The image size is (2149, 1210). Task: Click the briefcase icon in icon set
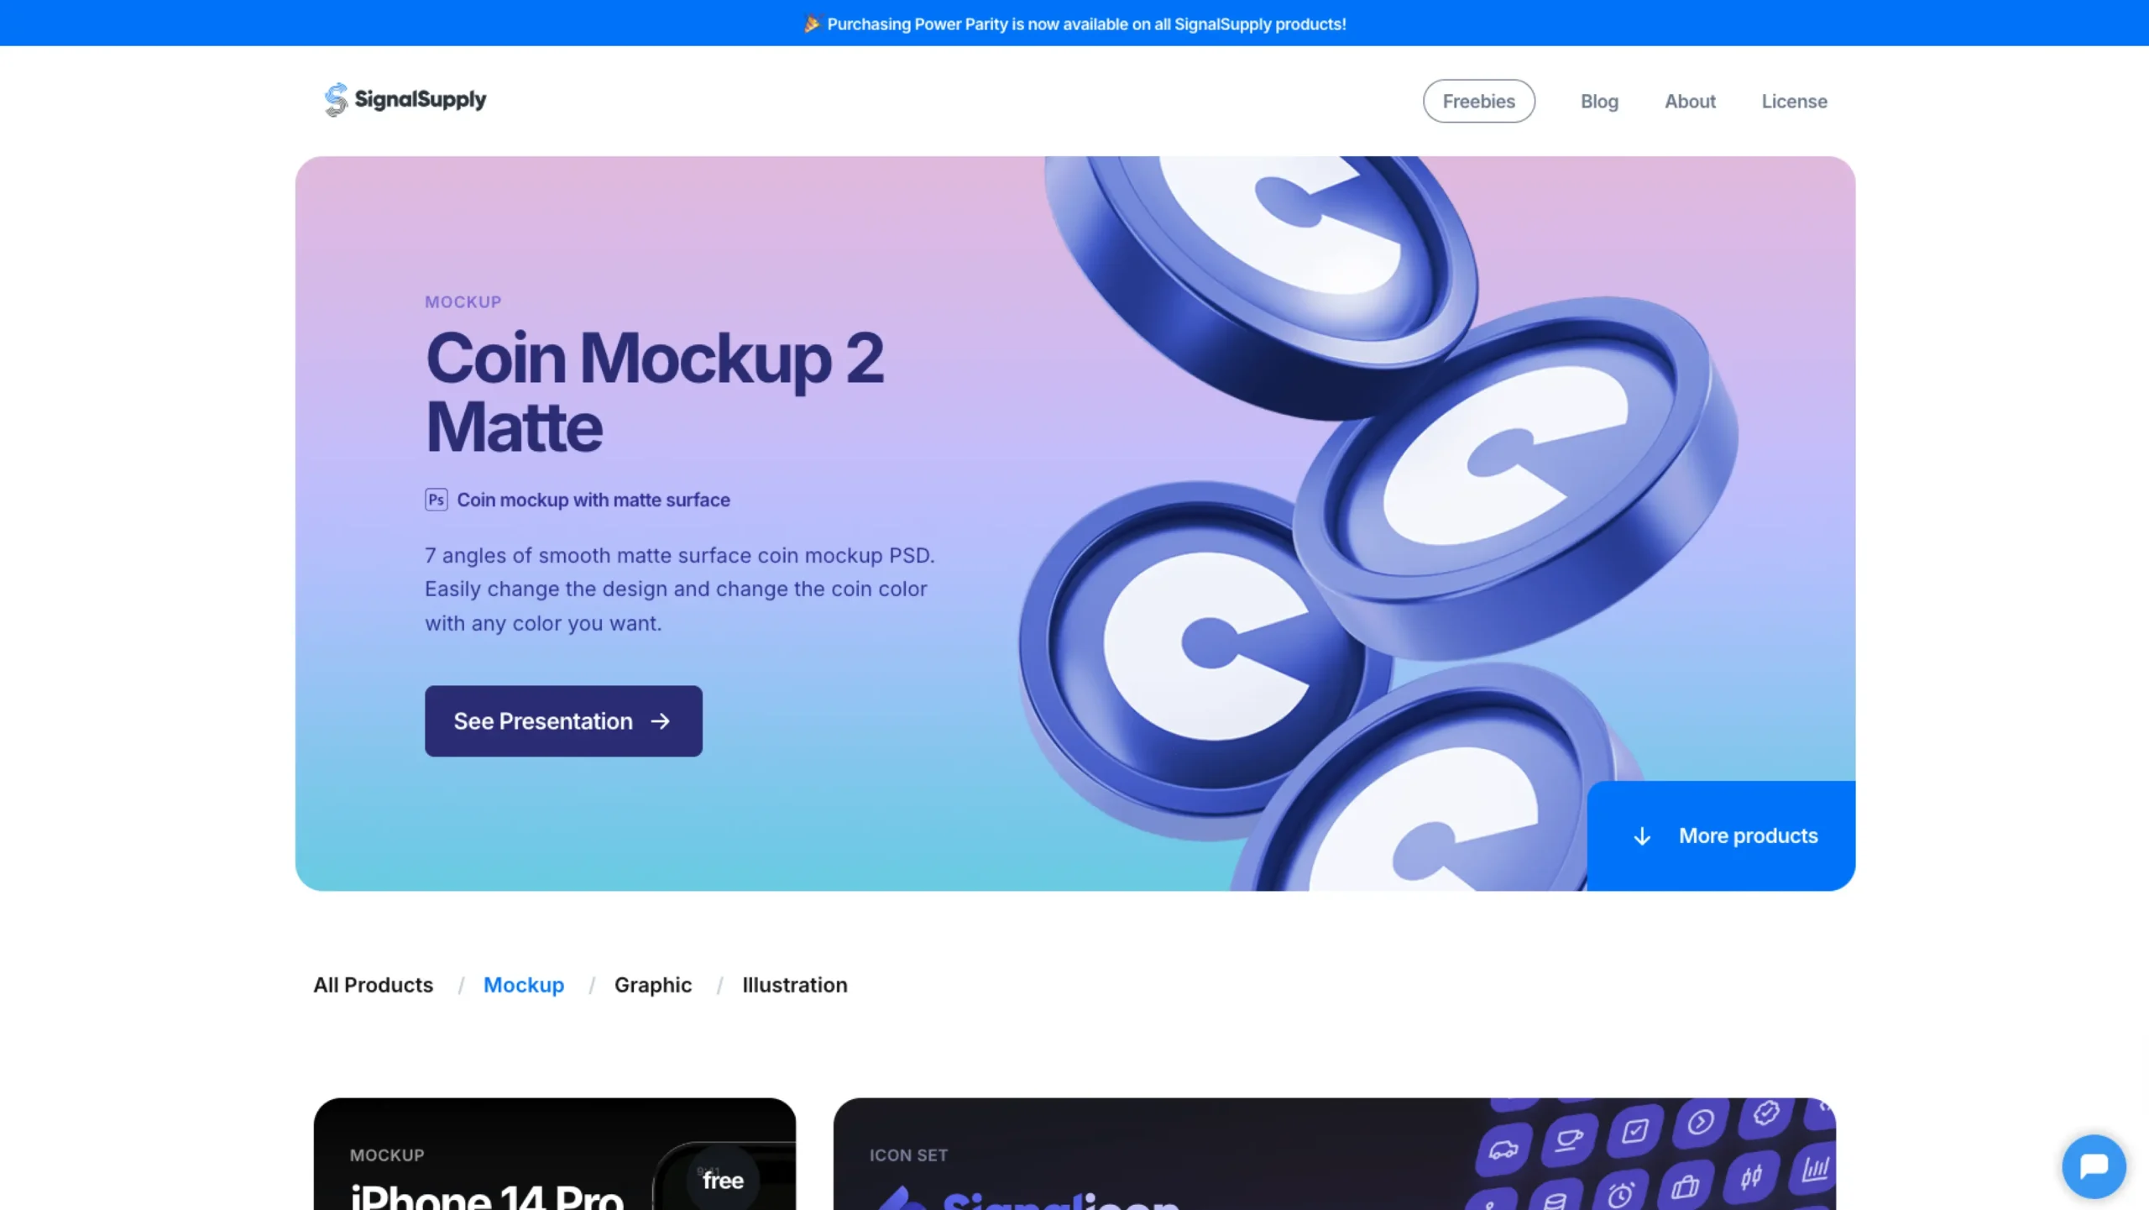pos(1685,1186)
